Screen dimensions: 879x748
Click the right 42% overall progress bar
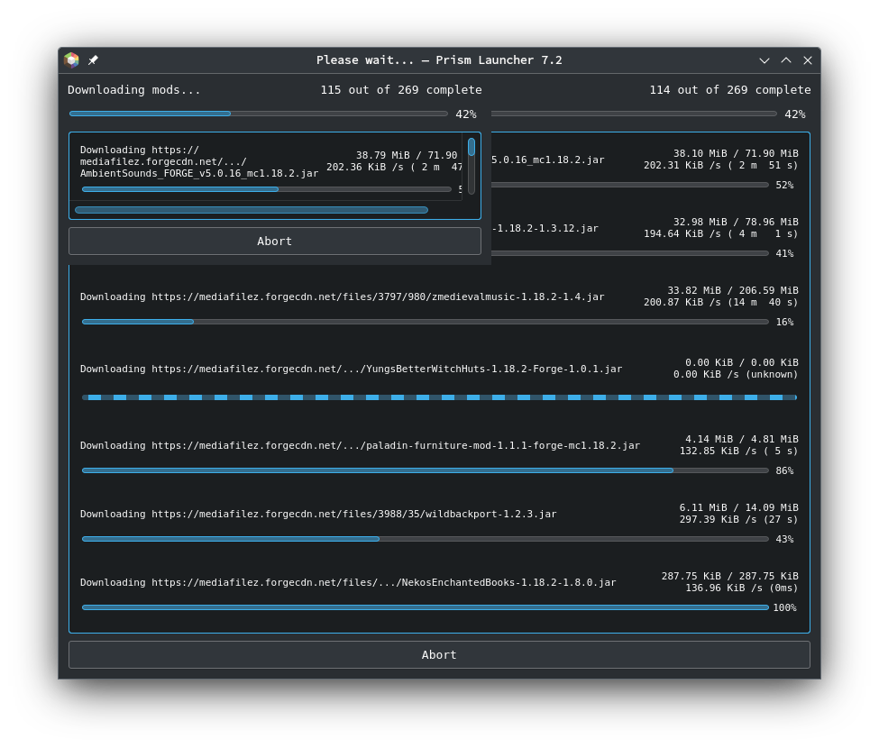(634, 114)
